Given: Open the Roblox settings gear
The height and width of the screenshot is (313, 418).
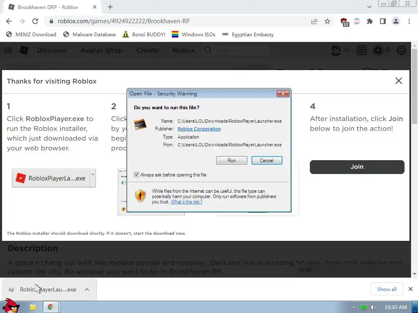Looking at the screenshot, I should (x=402, y=50).
